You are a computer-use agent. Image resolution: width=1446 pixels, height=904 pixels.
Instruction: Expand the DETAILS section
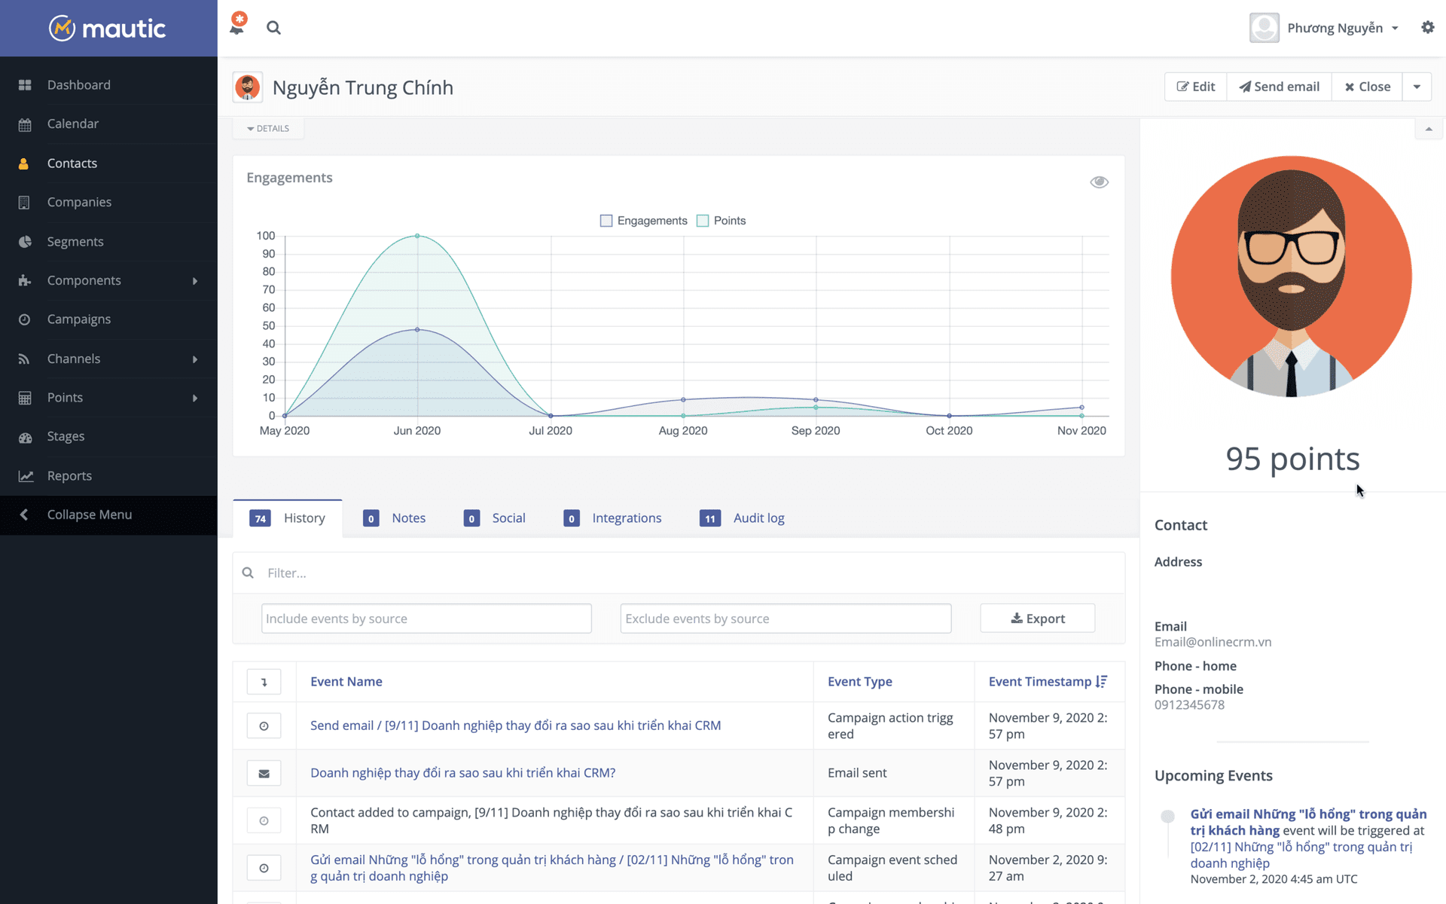pyautogui.click(x=268, y=129)
